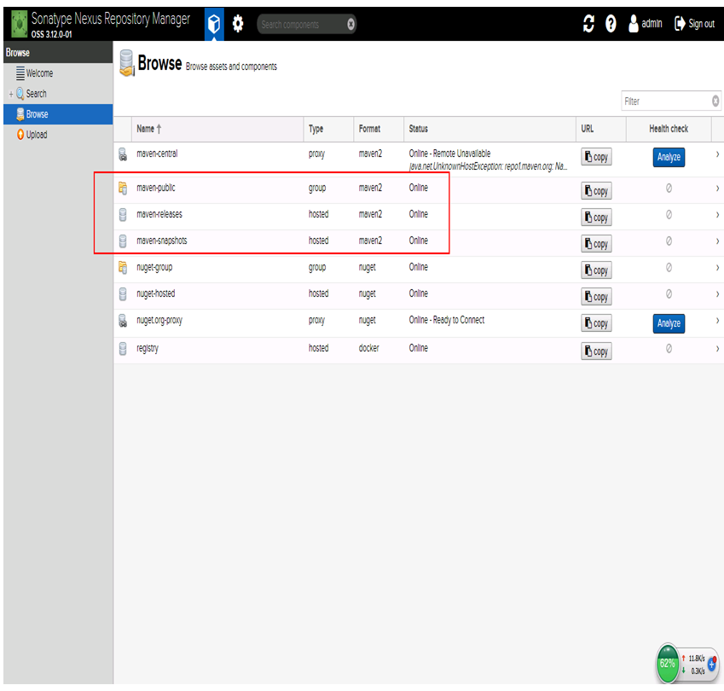Click health check disabled icon for maven-snapshots
The height and width of the screenshot is (691, 724).
(669, 241)
